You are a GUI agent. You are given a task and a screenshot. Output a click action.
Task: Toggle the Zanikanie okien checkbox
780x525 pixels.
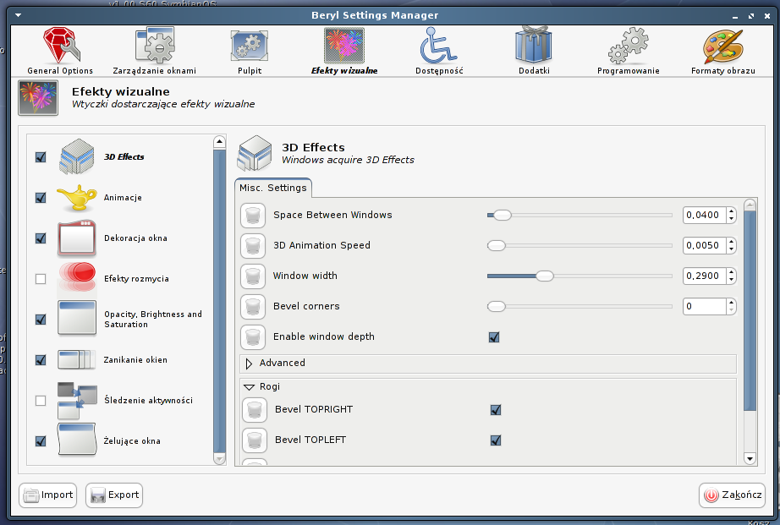pyautogui.click(x=41, y=360)
